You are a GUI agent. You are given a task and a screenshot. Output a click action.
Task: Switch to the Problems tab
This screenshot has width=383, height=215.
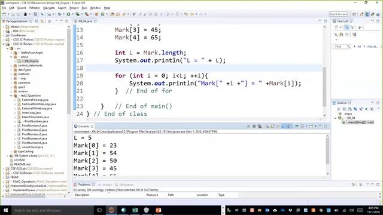[84, 185]
